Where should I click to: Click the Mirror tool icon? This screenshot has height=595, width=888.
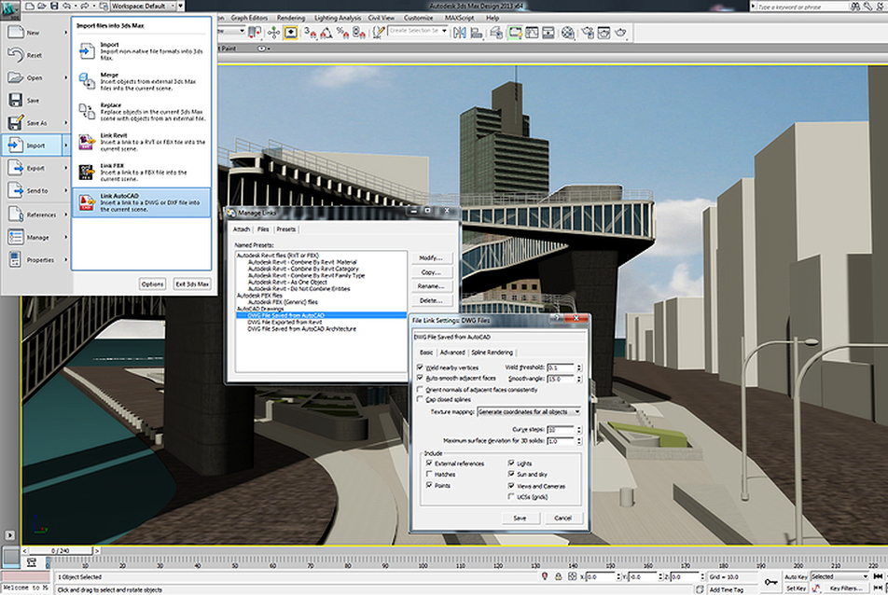(x=459, y=33)
